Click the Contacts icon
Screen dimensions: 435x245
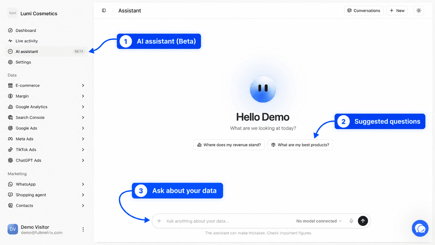click(x=10, y=205)
